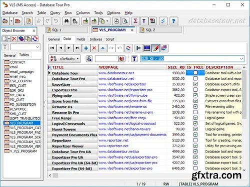Go to the last record
Screen dimensions: 250x187
77,48
